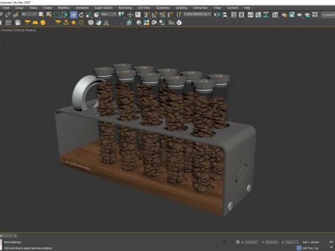Click the Align tool icon
The height and width of the screenshot is (251, 335).
(225, 15)
